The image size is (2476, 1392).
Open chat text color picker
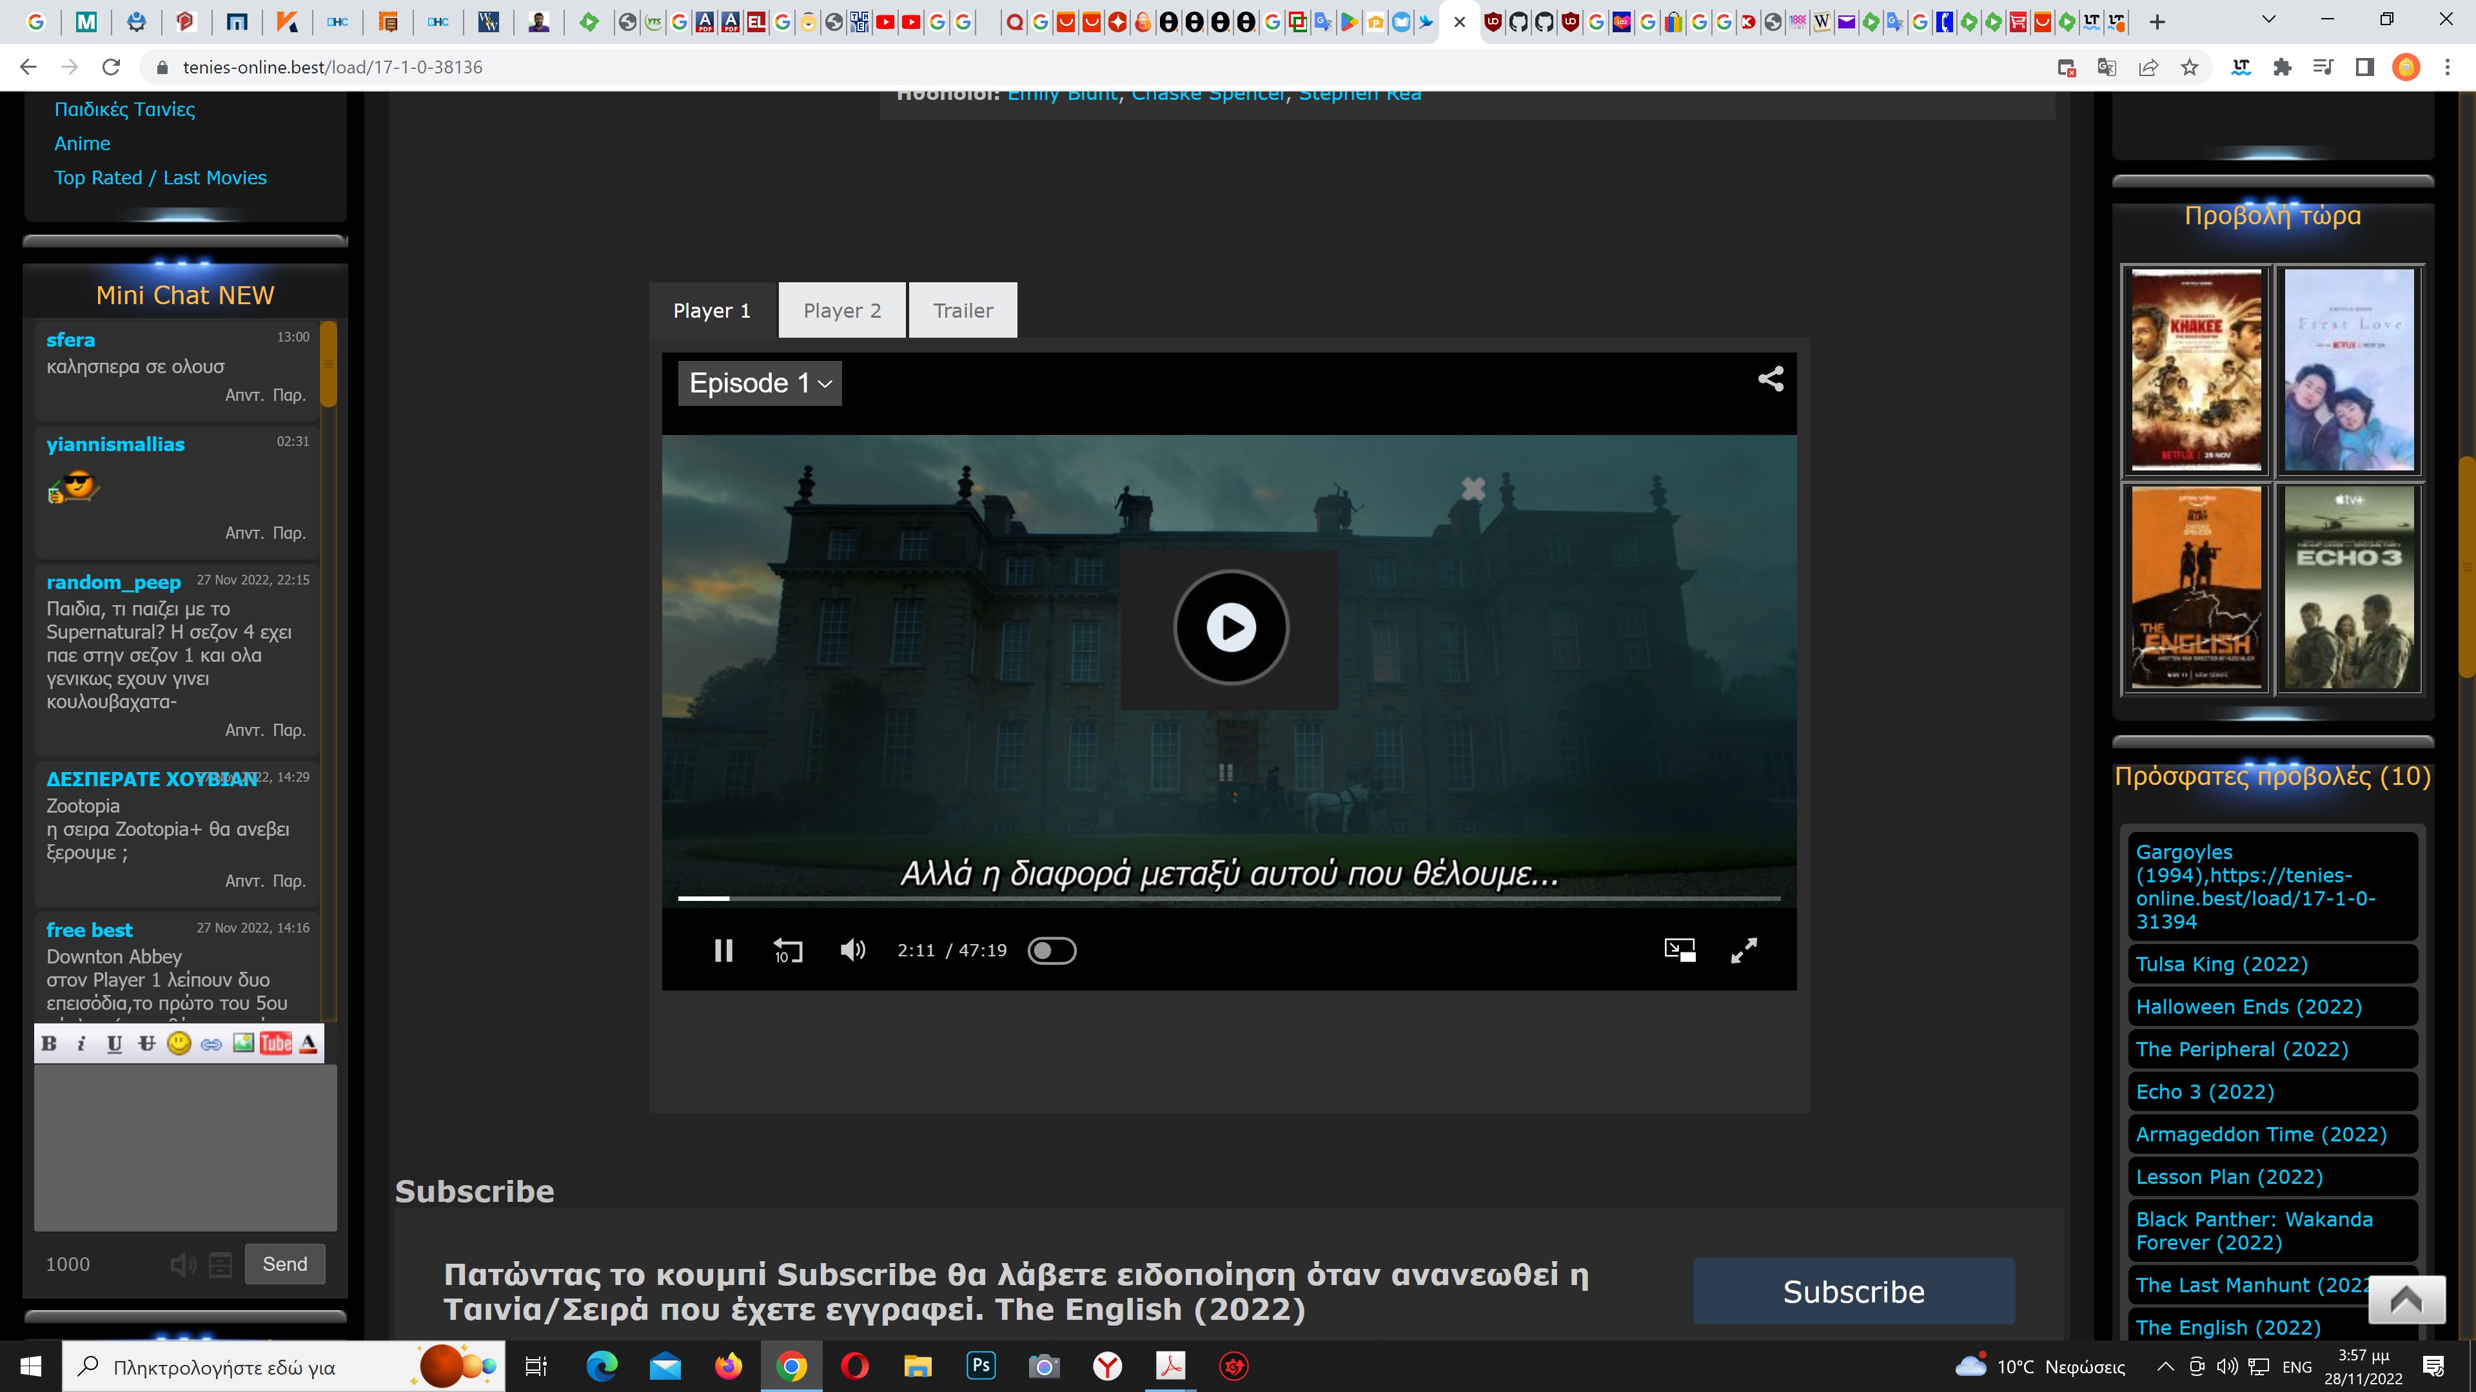(x=309, y=1043)
